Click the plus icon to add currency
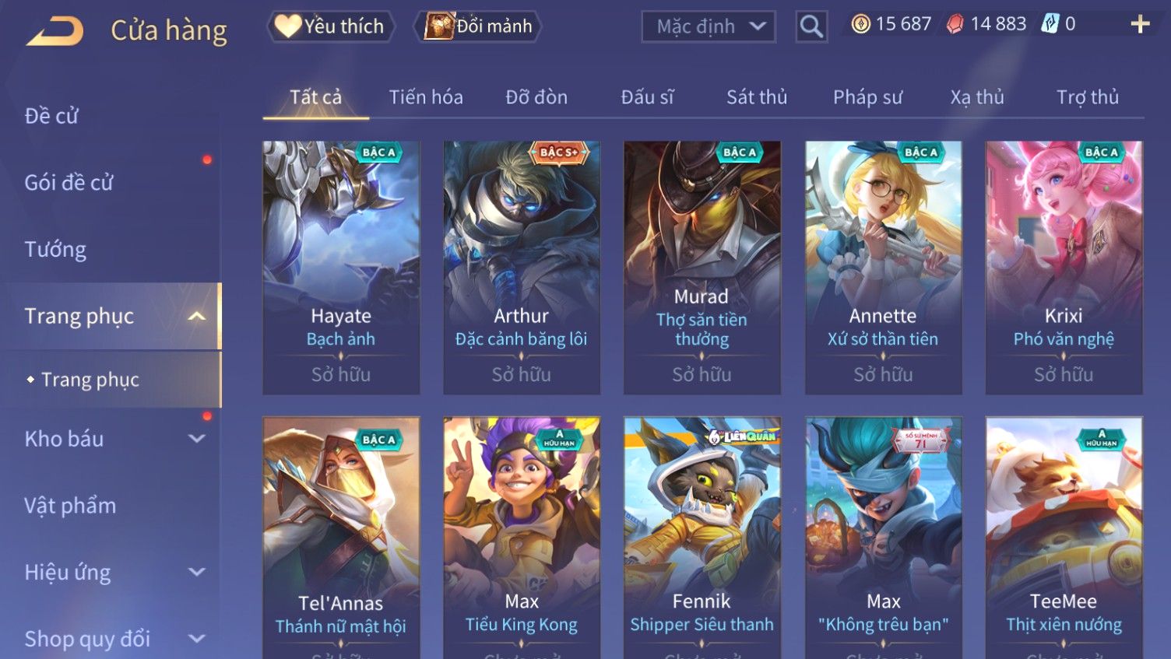1171x659 pixels. click(1140, 24)
